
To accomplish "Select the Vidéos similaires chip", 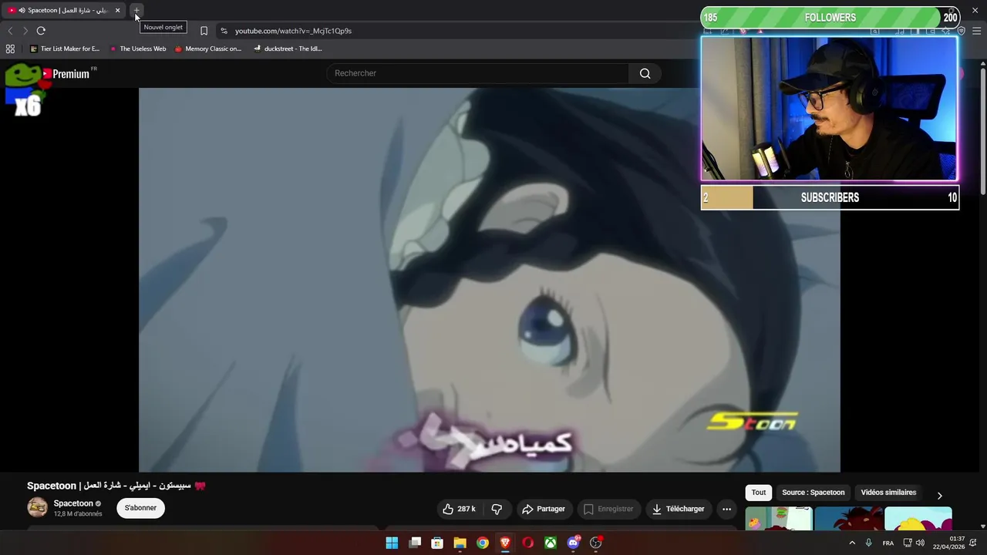I will click(888, 493).
